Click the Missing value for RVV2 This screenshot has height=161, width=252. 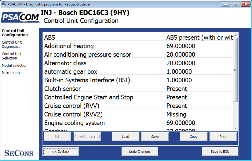pos(176,114)
